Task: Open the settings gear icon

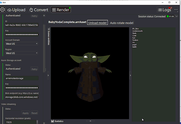Action: [3, 10]
